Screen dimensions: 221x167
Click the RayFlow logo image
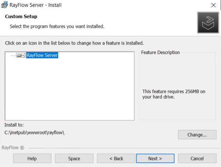208,23
